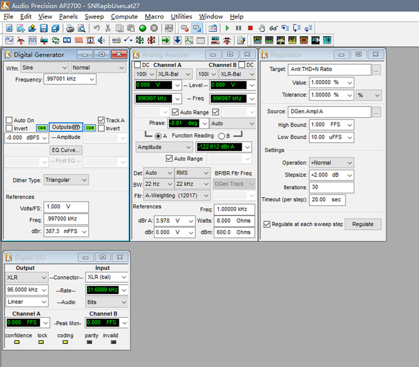Click the scissors Cut icon

108,28
